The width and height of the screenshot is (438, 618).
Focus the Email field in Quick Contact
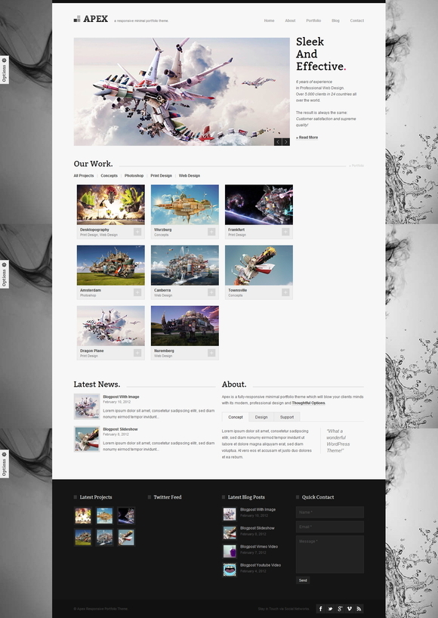(x=330, y=527)
